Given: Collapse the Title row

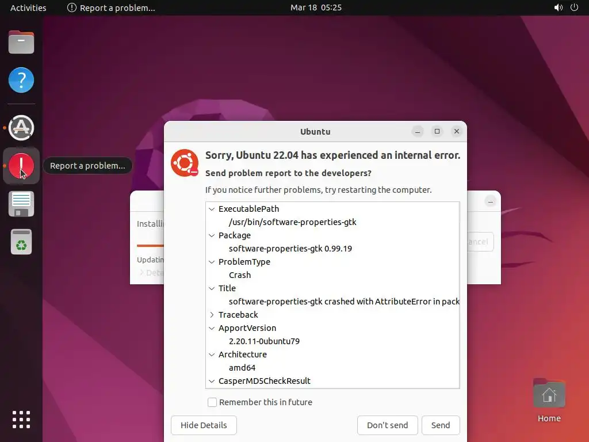Looking at the screenshot, I should (x=212, y=288).
